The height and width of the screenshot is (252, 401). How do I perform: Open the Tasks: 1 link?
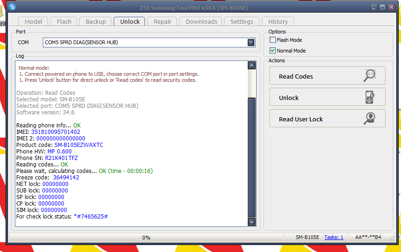point(334,237)
